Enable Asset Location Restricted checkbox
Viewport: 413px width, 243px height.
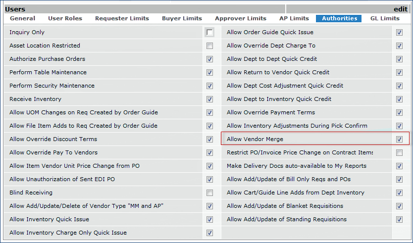(210, 46)
